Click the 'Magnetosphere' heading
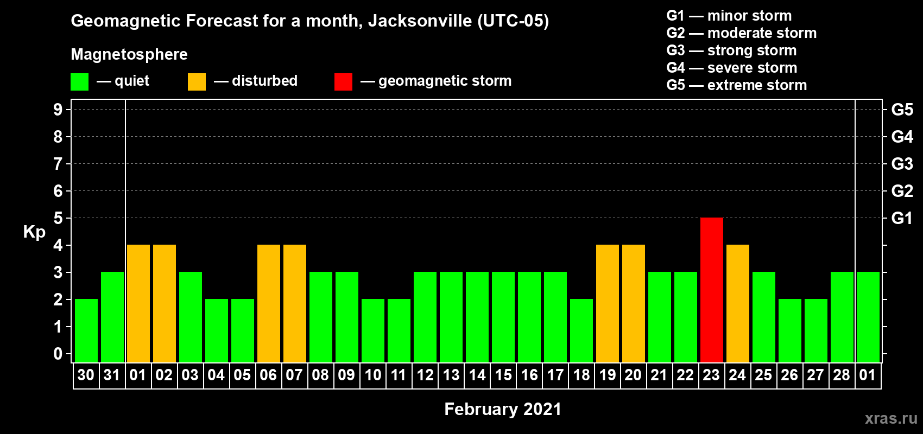Viewport: 923px width, 434px height. pos(129,54)
